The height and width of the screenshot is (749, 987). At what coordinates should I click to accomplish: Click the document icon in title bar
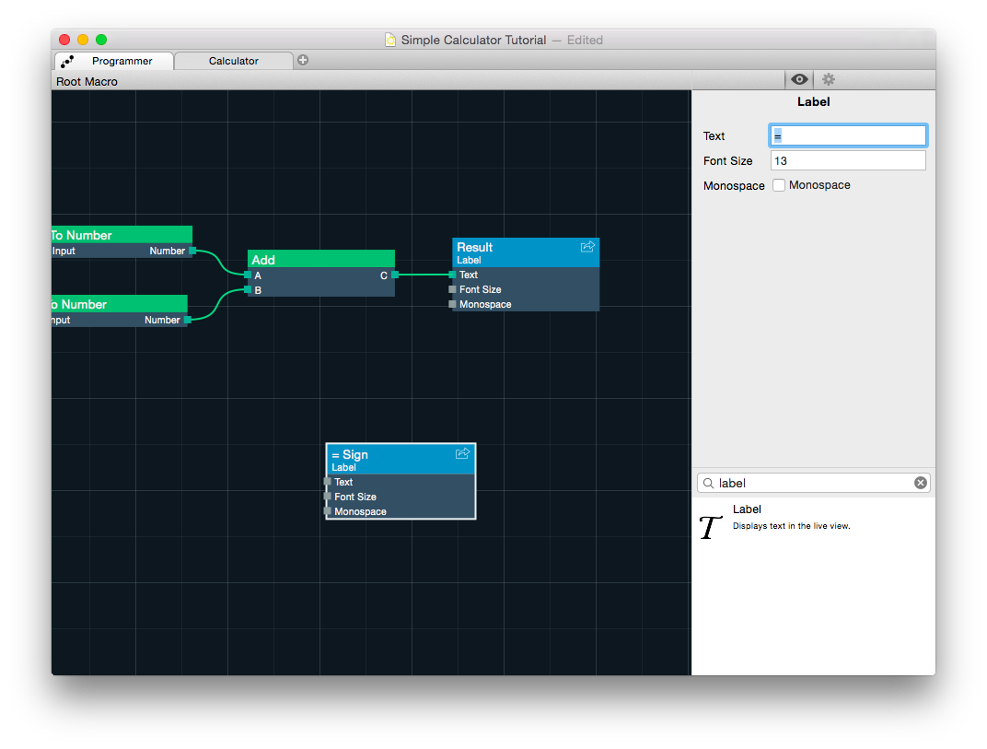point(390,40)
